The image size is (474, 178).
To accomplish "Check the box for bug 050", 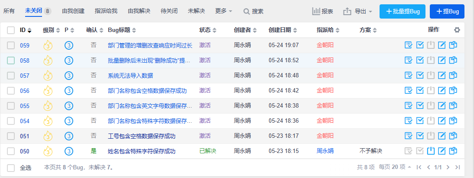I will tap(11, 151).
